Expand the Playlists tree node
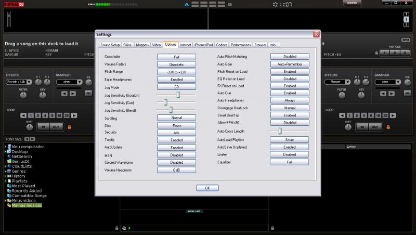The image size is (416, 235). tap(6, 181)
